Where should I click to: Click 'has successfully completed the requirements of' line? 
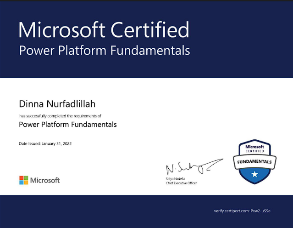[60, 116]
